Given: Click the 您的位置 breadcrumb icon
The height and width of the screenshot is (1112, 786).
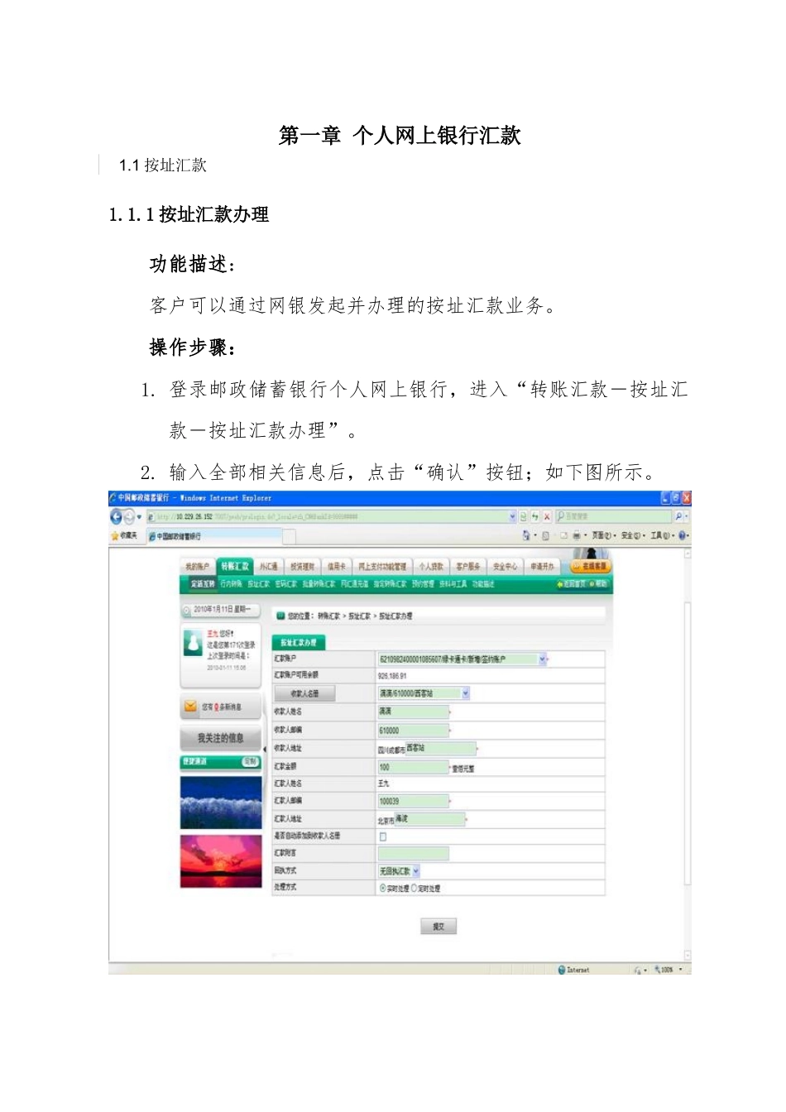Looking at the screenshot, I should (x=280, y=616).
